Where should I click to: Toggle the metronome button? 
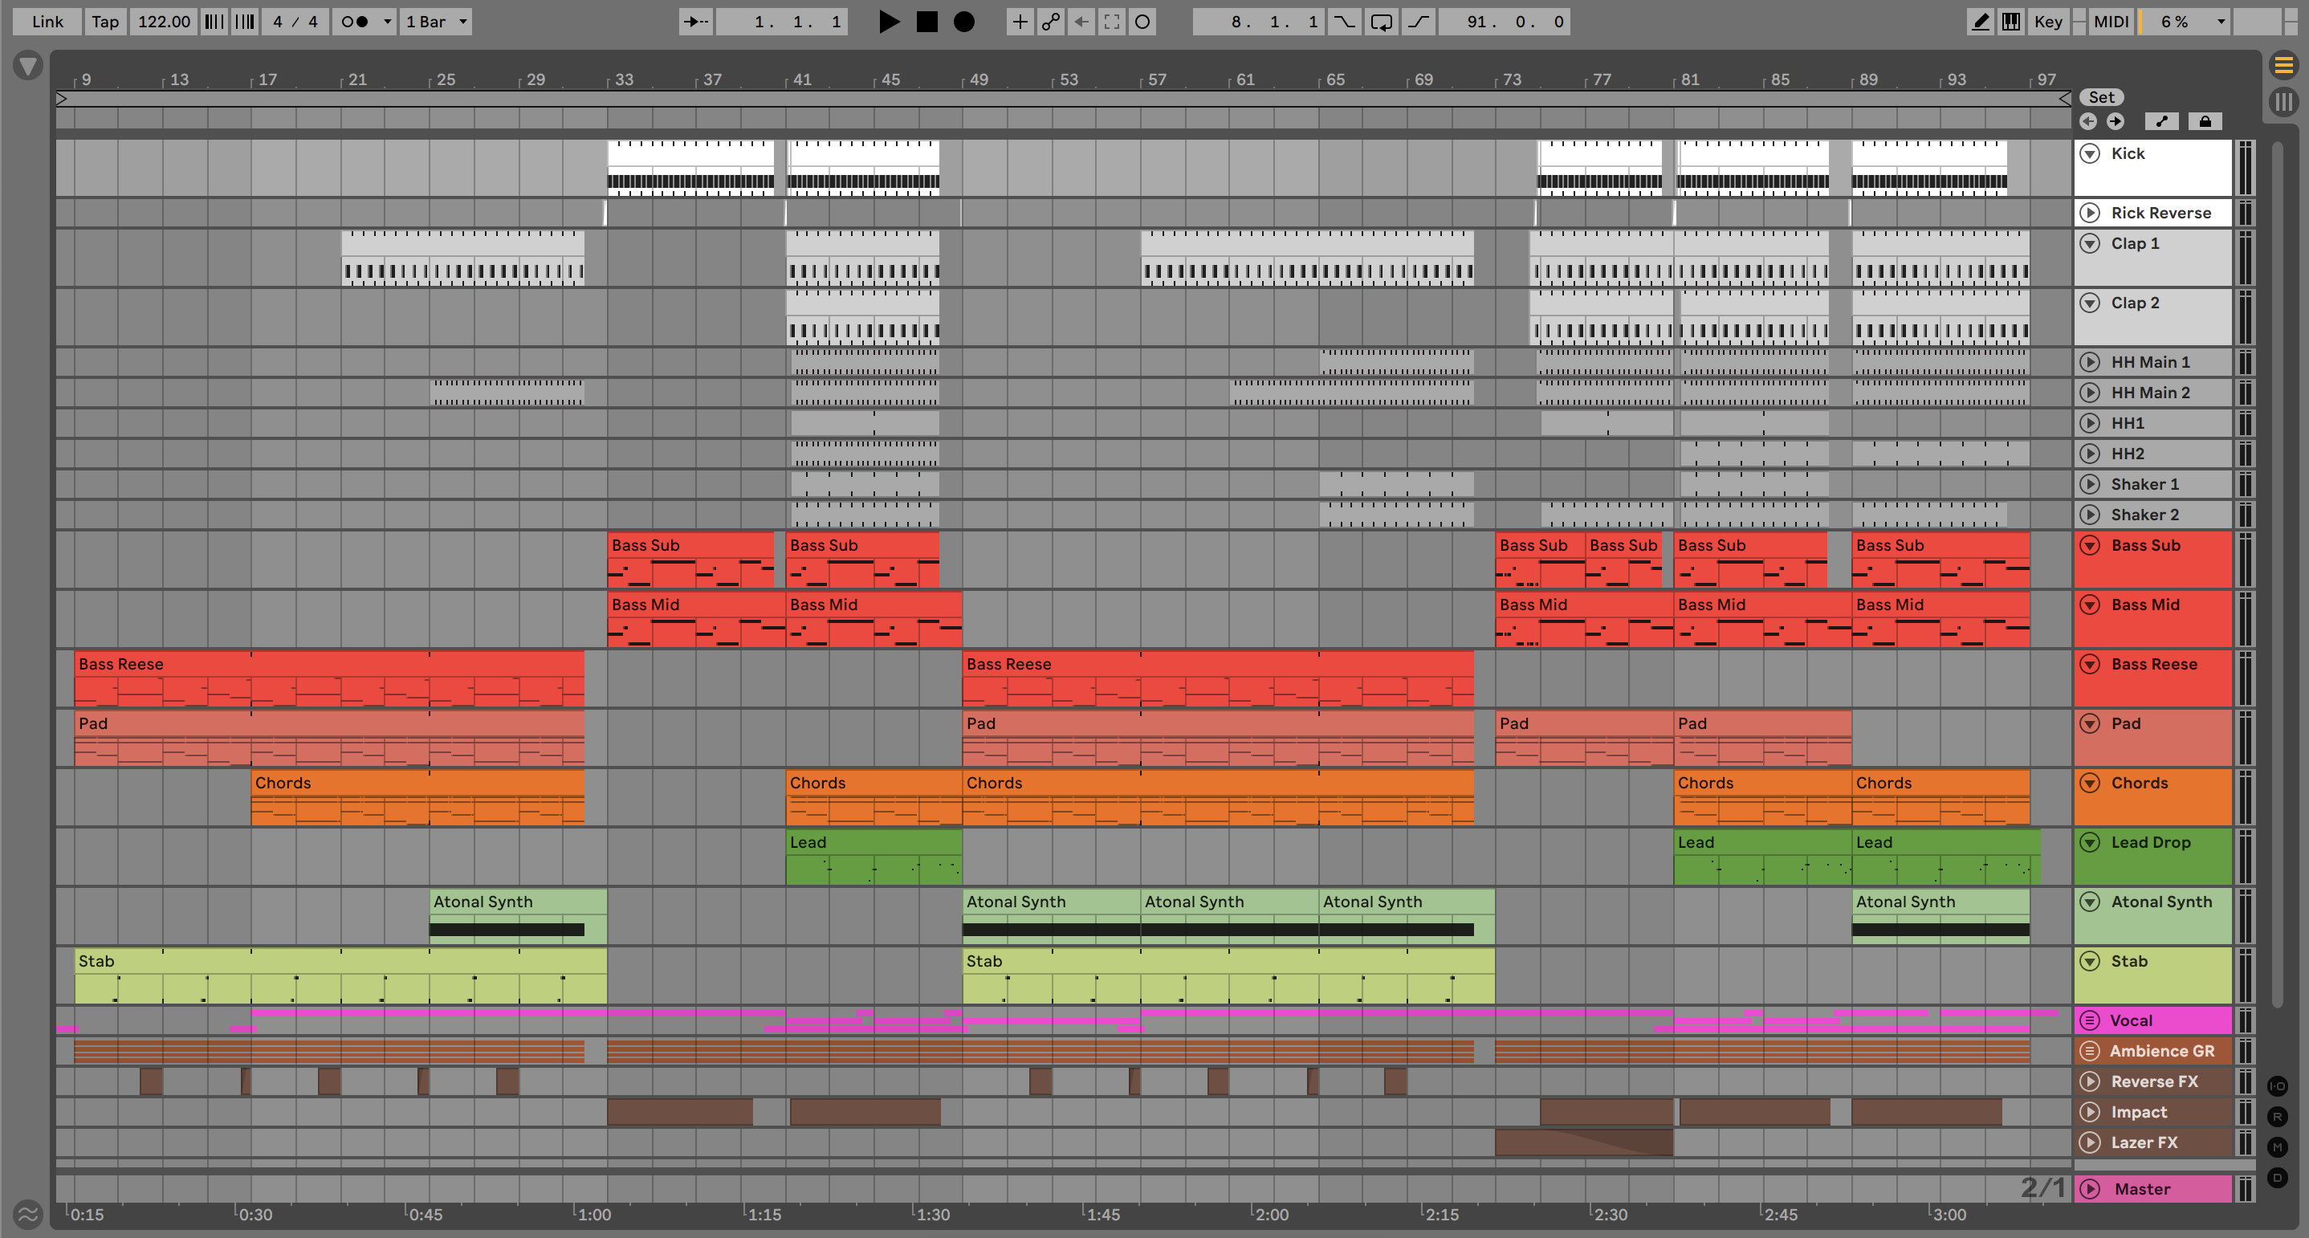pyautogui.click(x=356, y=22)
